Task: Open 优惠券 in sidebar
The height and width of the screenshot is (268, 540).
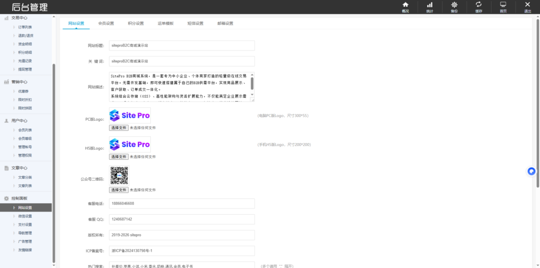Action: click(23, 91)
